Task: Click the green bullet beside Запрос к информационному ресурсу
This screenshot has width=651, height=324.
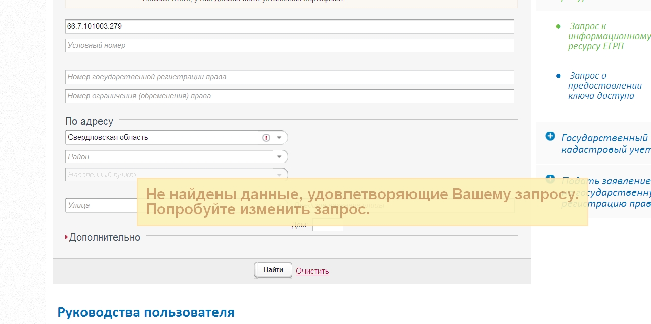Action: 558,26
